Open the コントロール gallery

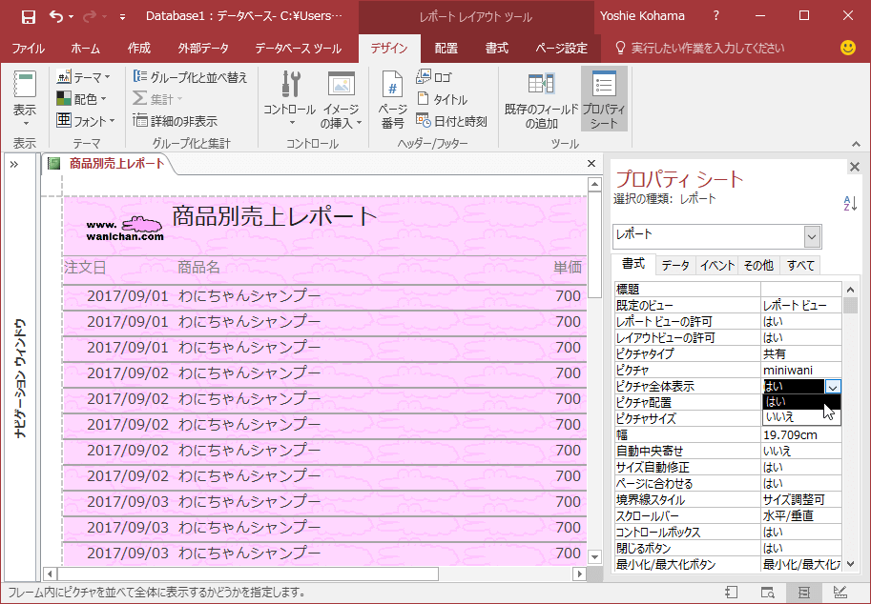click(x=289, y=99)
